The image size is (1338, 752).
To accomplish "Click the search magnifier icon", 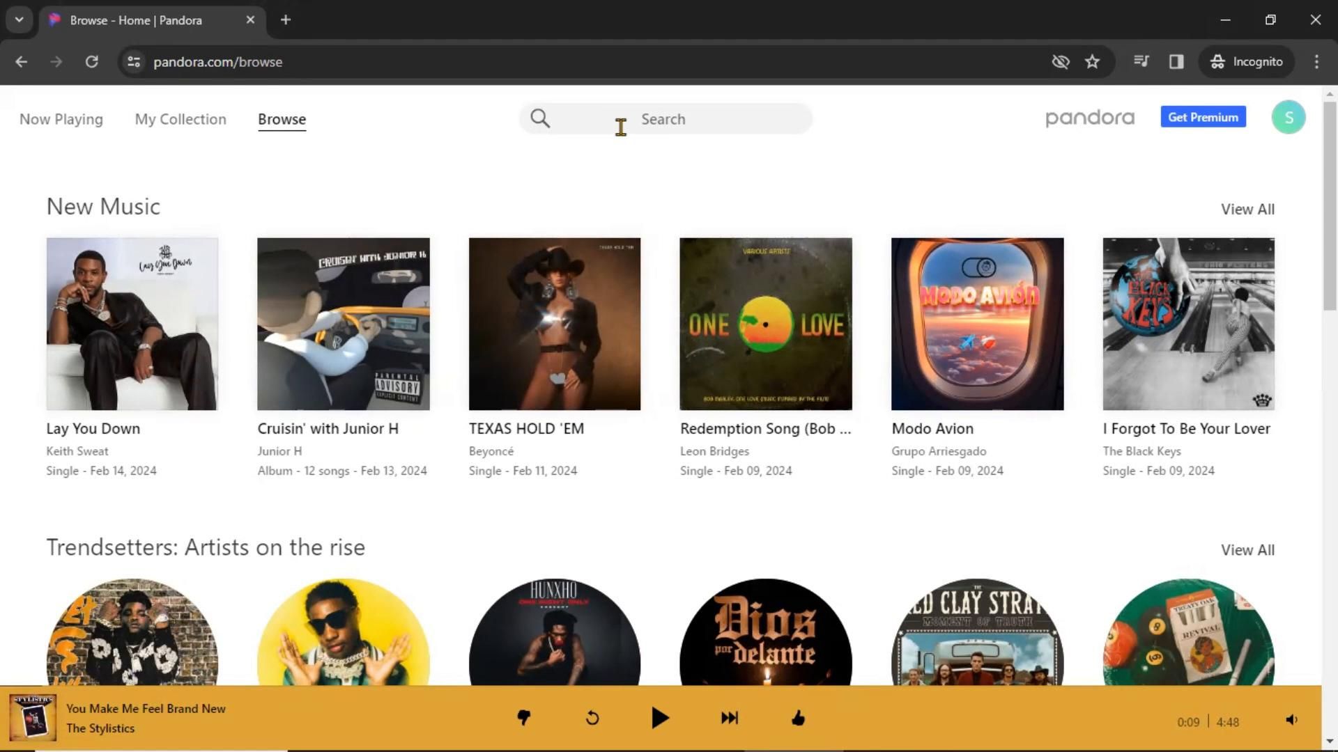I will coord(540,119).
